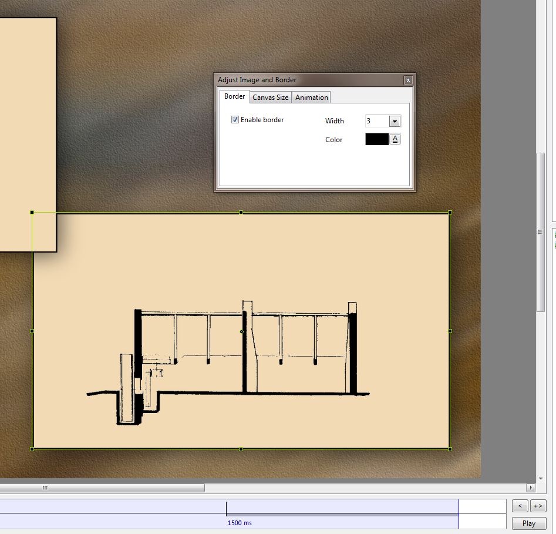Click the Width value field showing 3

[x=376, y=122]
